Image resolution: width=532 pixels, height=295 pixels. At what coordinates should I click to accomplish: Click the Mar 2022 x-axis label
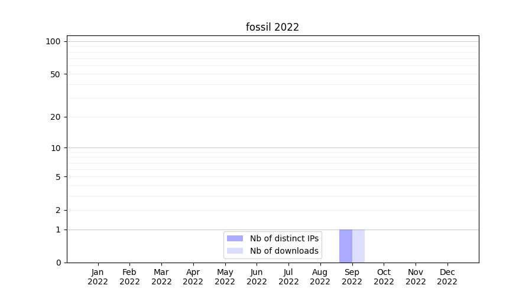pyautogui.click(x=161, y=277)
